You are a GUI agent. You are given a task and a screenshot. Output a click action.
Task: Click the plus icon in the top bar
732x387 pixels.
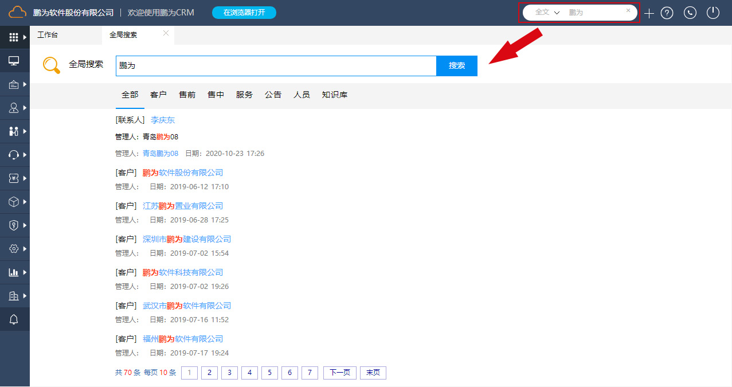point(649,13)
